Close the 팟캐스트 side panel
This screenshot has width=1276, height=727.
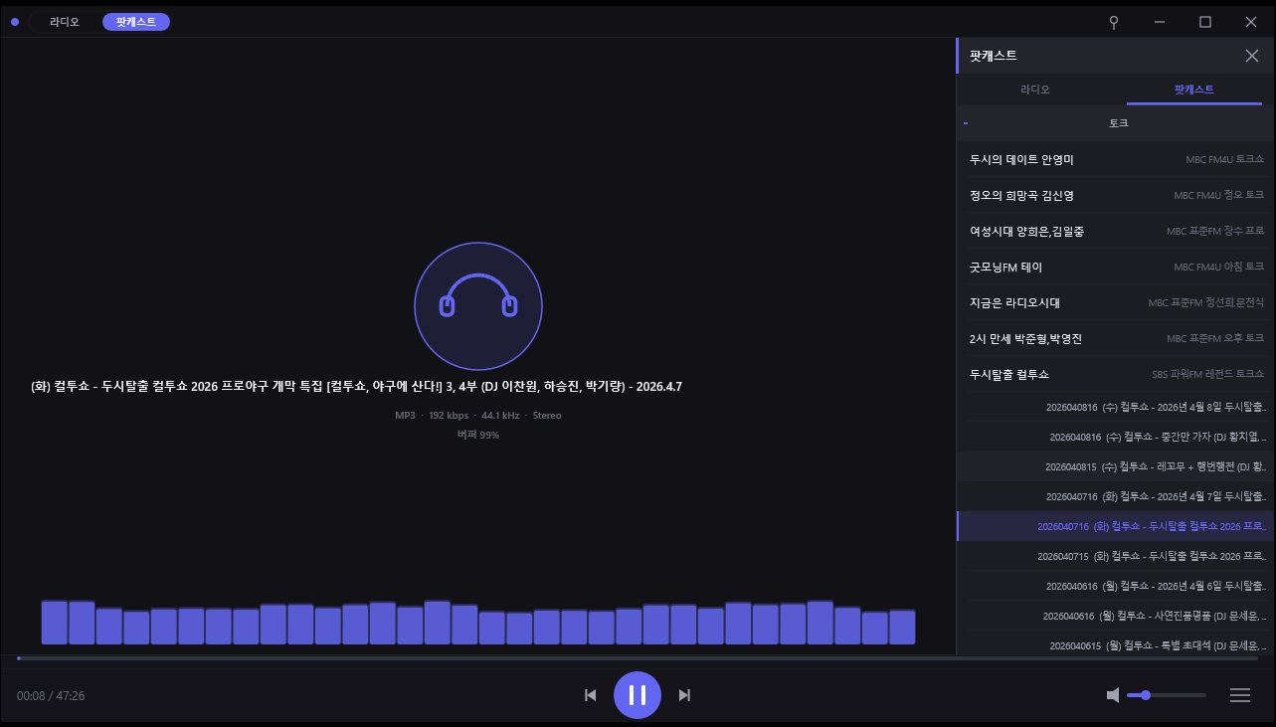click(1251, 56)
